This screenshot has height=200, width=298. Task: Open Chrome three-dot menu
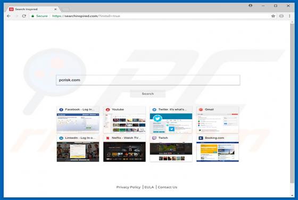pyautogui.click(x=289, y=16)
